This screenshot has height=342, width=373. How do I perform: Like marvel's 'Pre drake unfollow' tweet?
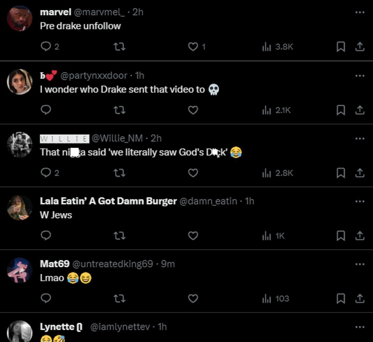193,47
